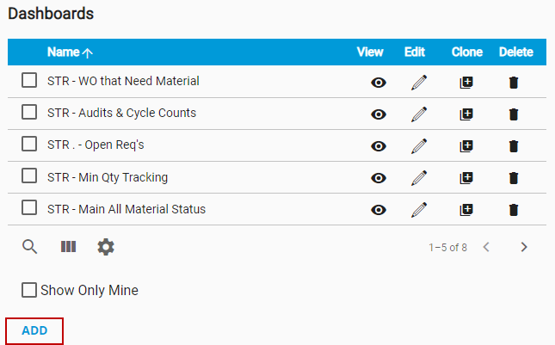Viewport: 555px width, 345px height.
Task: Check the STR - WO that Need Material row
Action: click(x=29, y=80)
